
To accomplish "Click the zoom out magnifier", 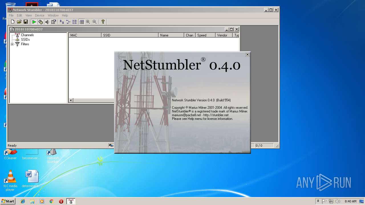I will point(95,22).
